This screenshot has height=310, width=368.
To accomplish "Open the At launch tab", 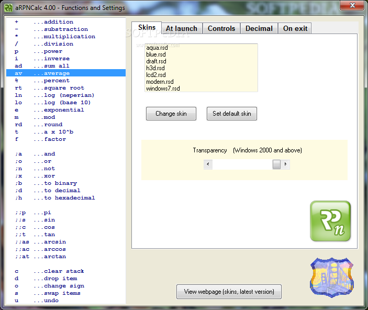I will pyautogui.click(x=182, y=28).
